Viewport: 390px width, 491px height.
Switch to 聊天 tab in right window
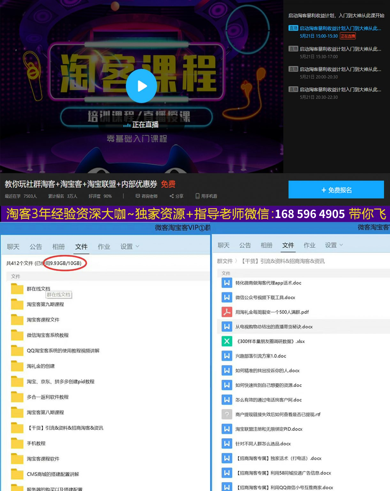coord(224,245)
